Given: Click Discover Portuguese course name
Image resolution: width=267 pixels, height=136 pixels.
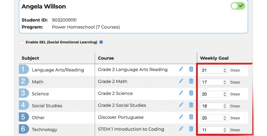Looking at the screenshot, I should [121, 117].
